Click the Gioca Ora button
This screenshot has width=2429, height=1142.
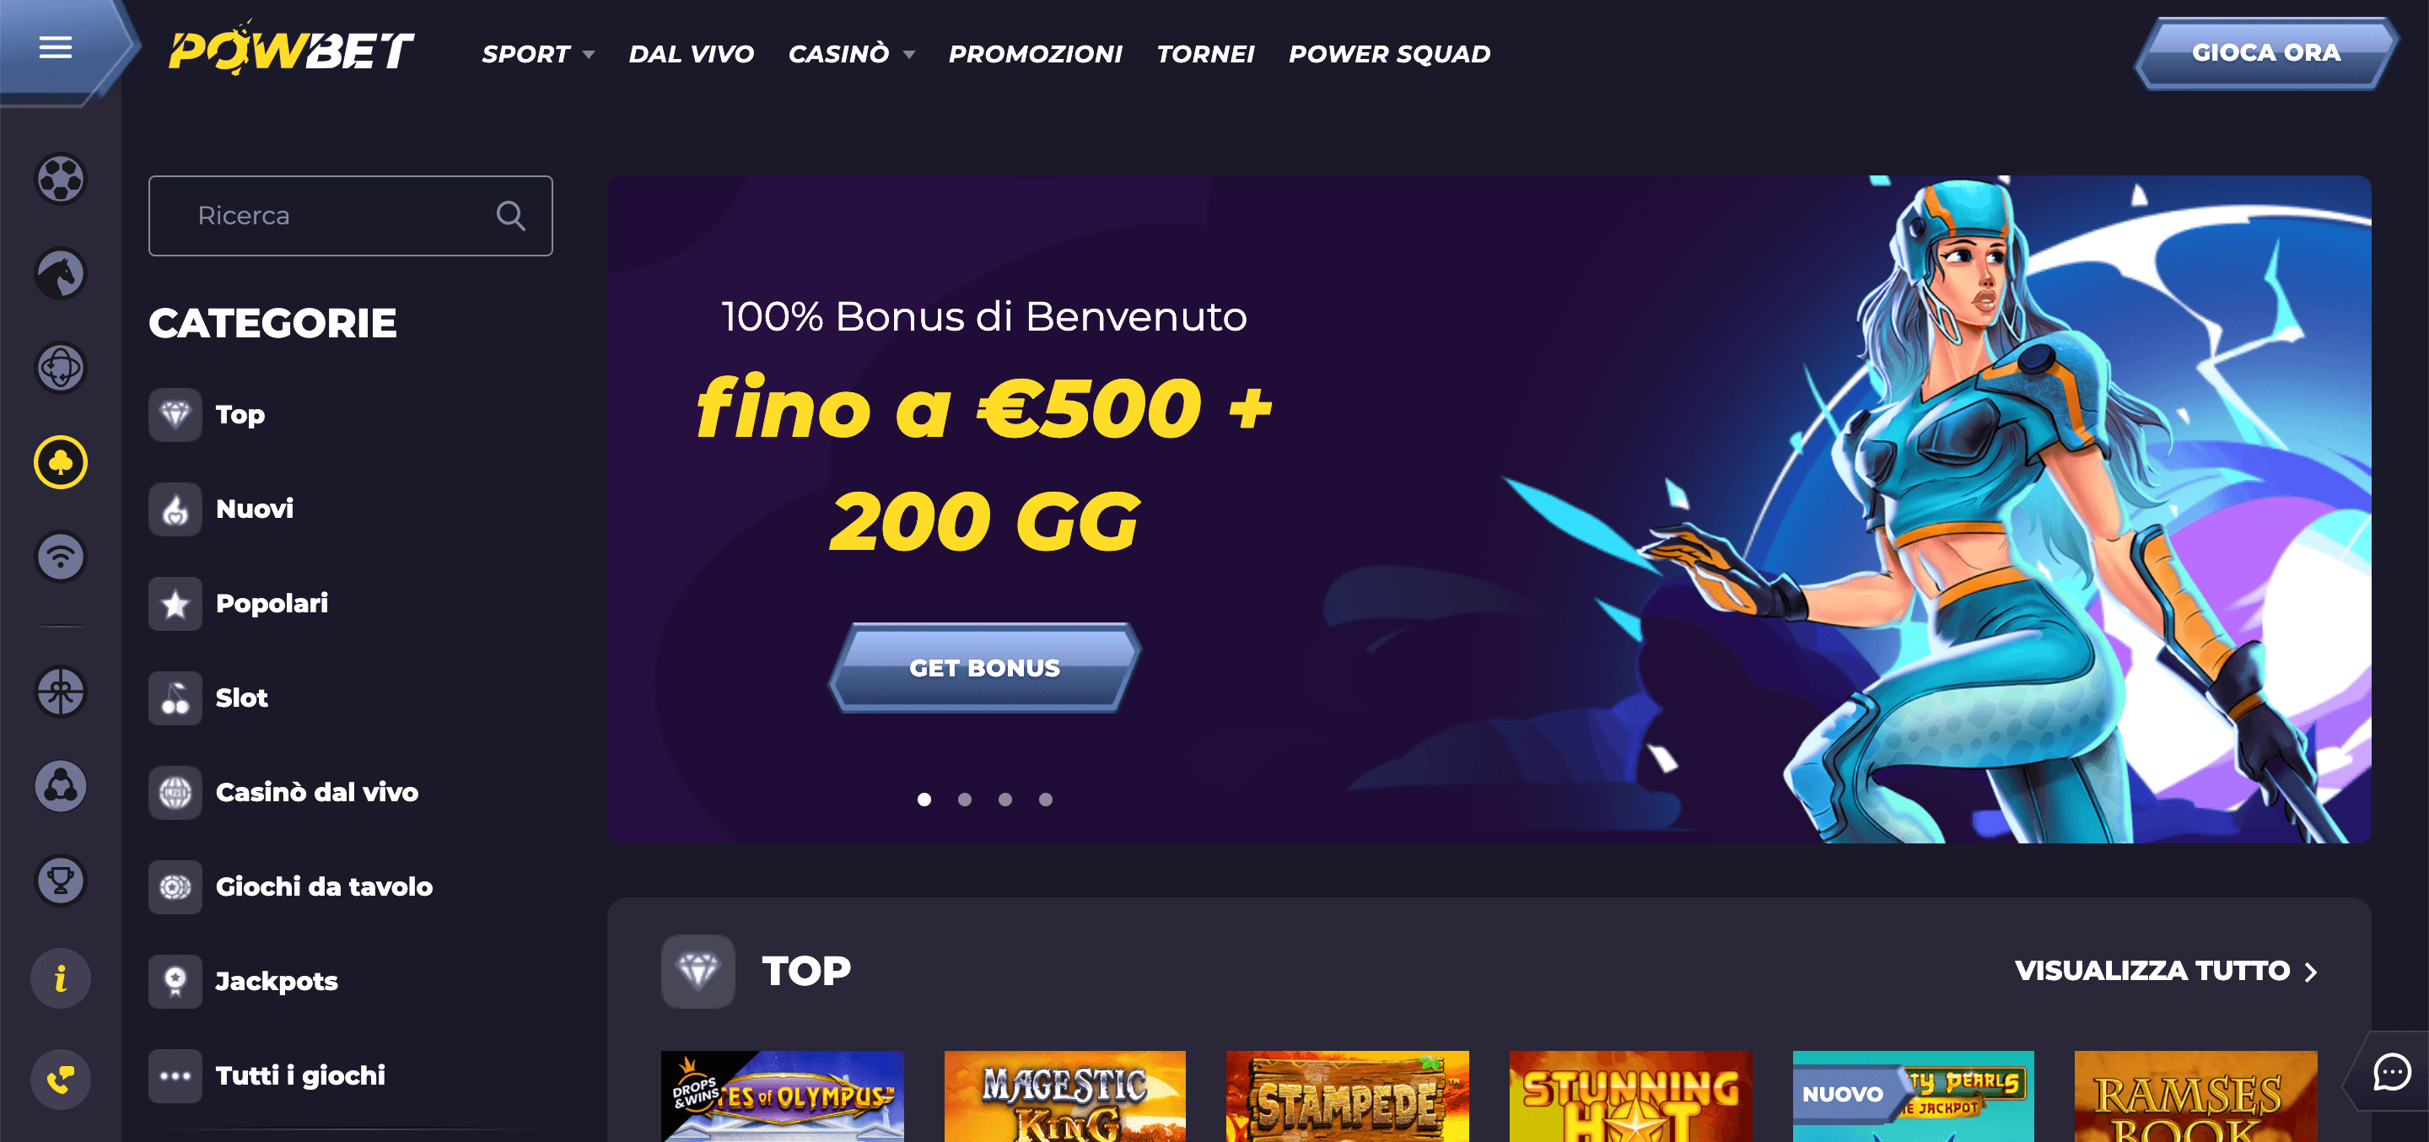tap(2266, 53)
